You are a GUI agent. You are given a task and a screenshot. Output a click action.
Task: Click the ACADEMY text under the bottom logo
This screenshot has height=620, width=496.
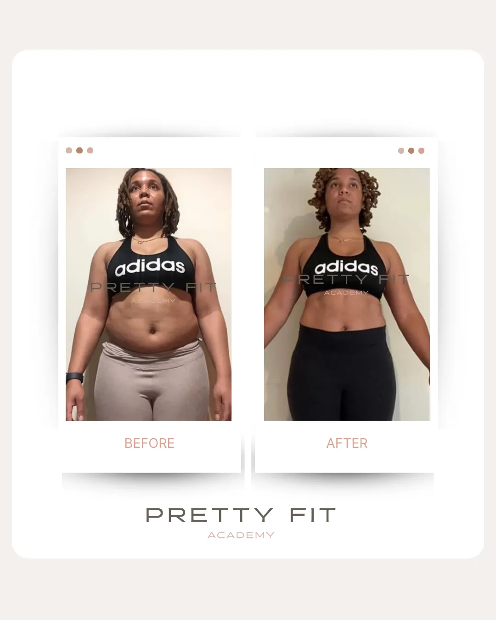241,535
